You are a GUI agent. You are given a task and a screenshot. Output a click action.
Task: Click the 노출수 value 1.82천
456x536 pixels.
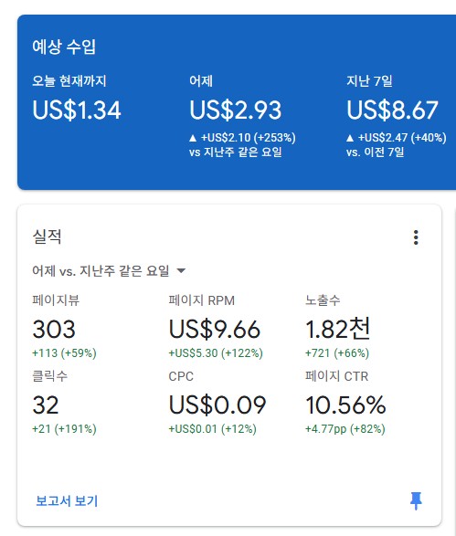[337, 329]
